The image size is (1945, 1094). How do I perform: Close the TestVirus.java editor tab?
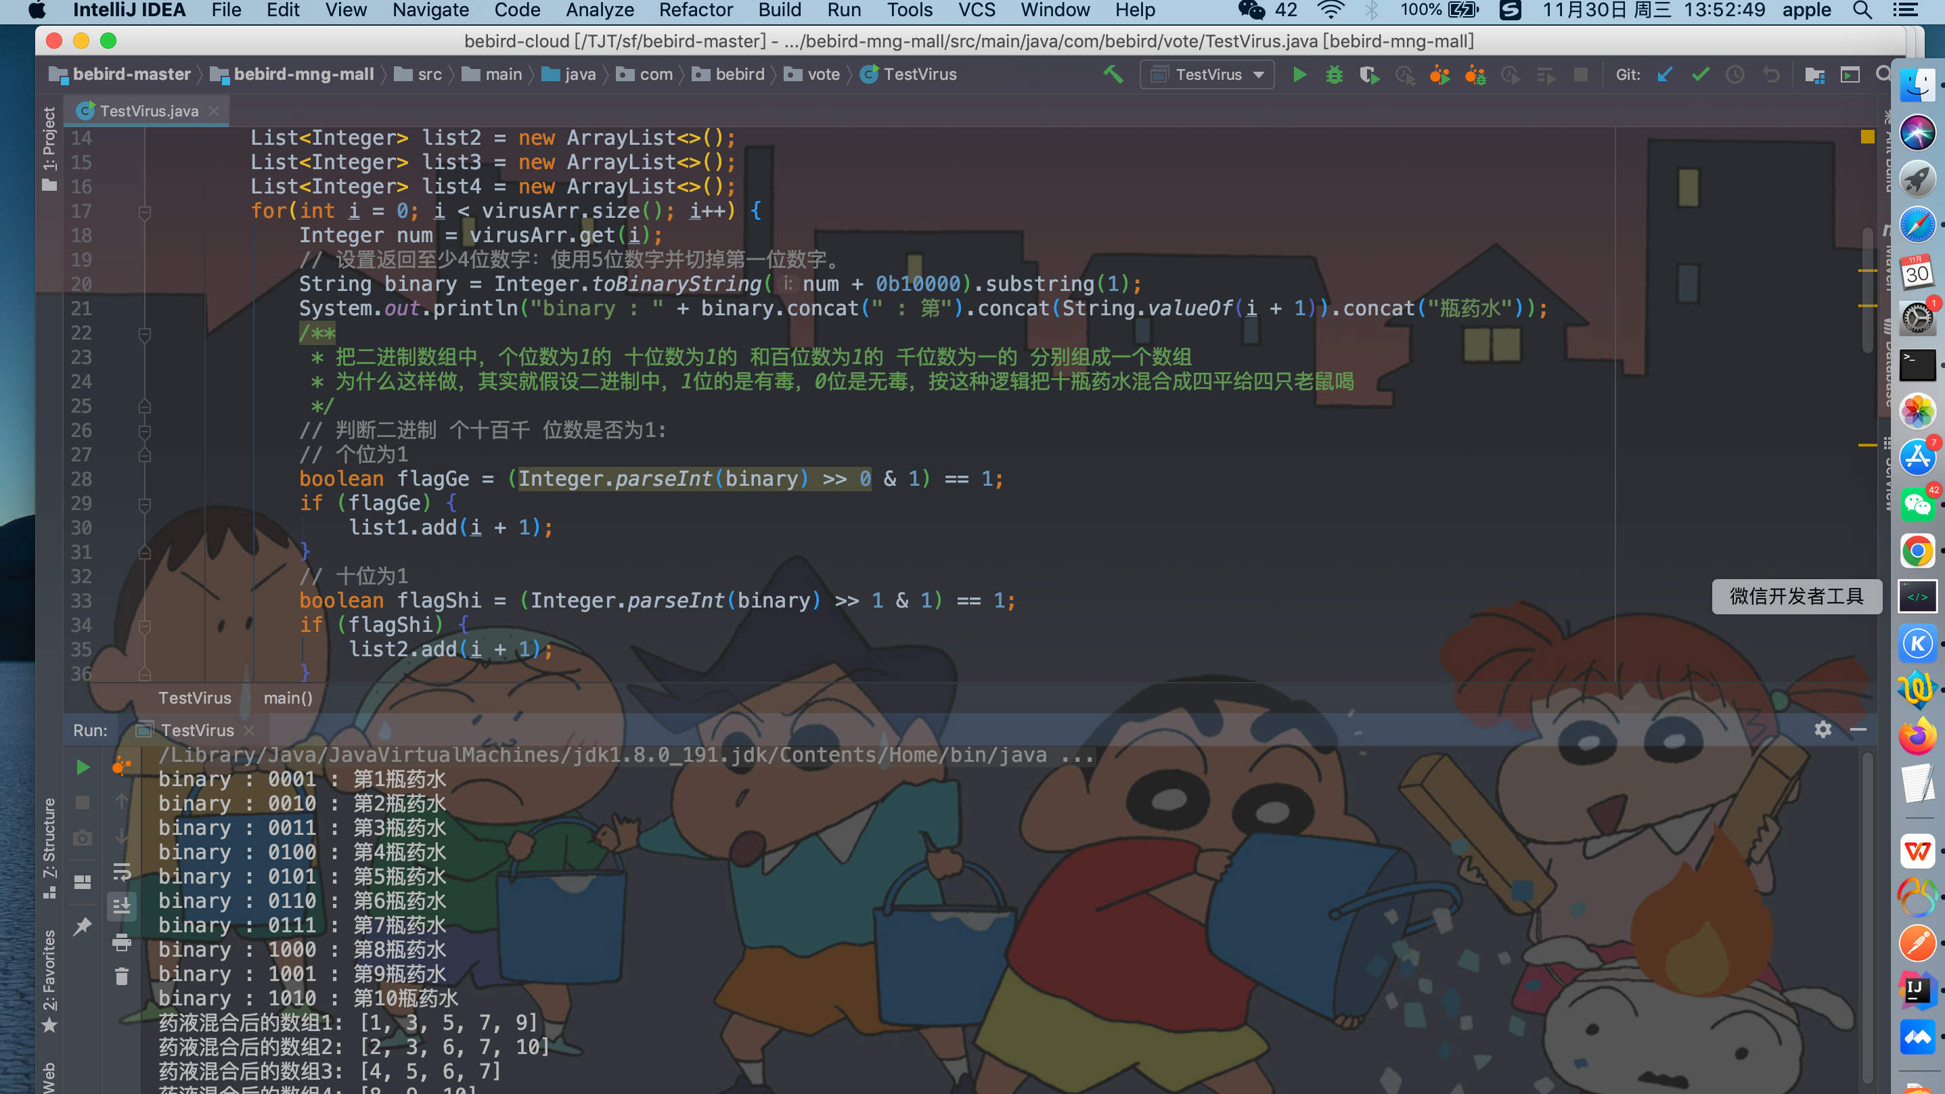click(215, 111)
